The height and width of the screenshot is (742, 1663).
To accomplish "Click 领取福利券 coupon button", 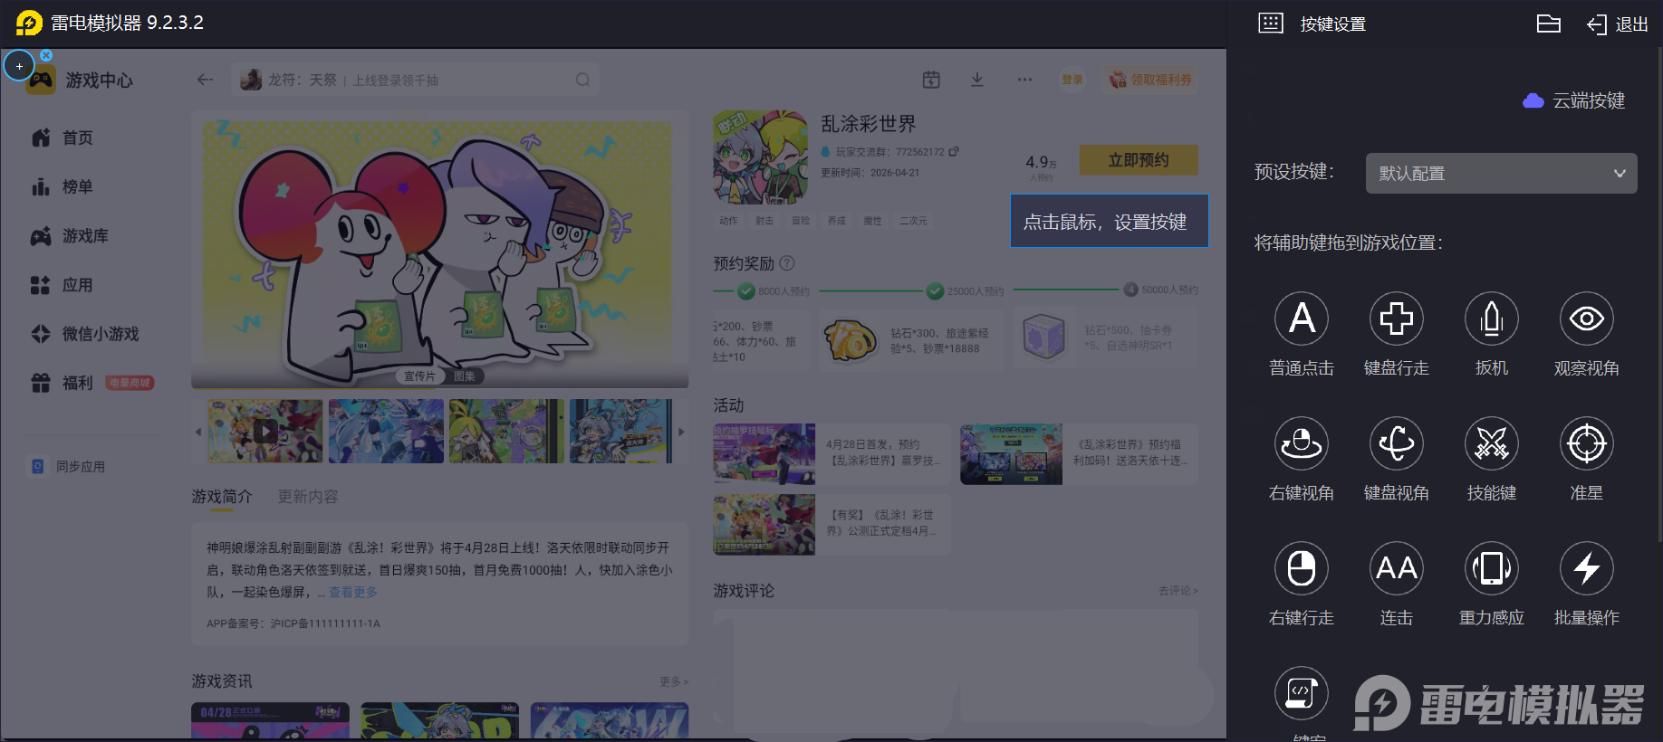I will 1151,80.
